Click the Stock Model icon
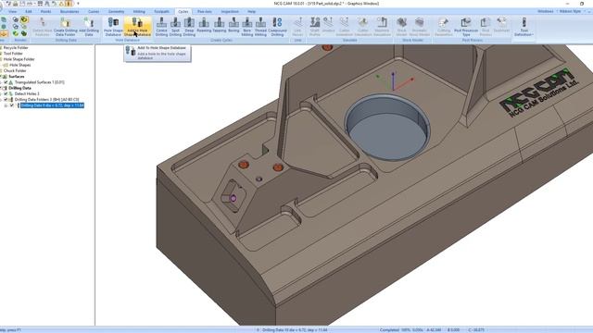The width and height of the screenshot is (593, 333). pos(401,27)
